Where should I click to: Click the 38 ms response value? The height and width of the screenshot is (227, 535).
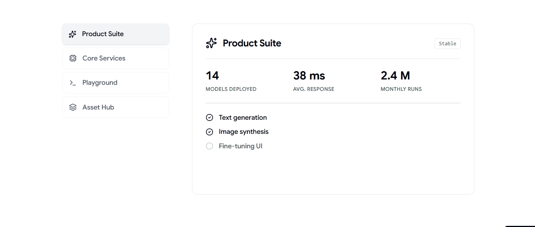point(309,76)
